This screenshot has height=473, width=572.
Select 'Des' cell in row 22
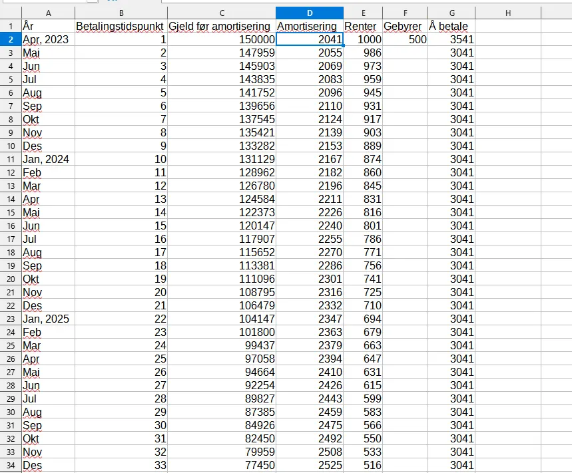(x=48, y=305)
